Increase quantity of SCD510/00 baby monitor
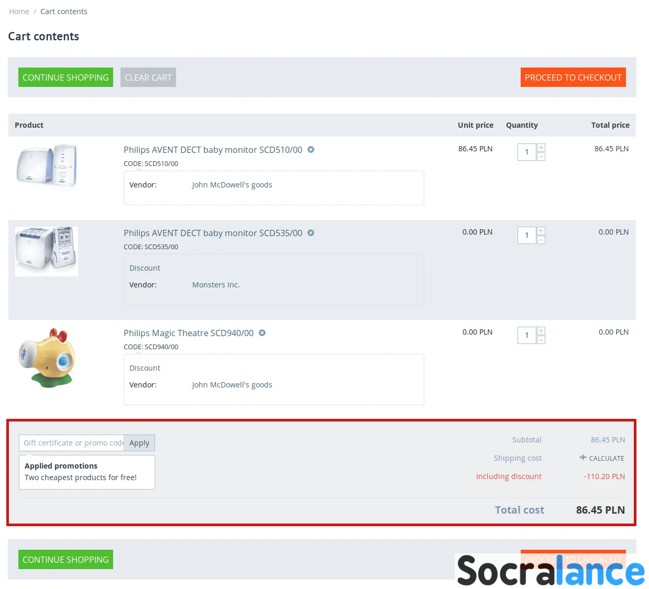Screen dimensions: 649x589 [541, 148]
